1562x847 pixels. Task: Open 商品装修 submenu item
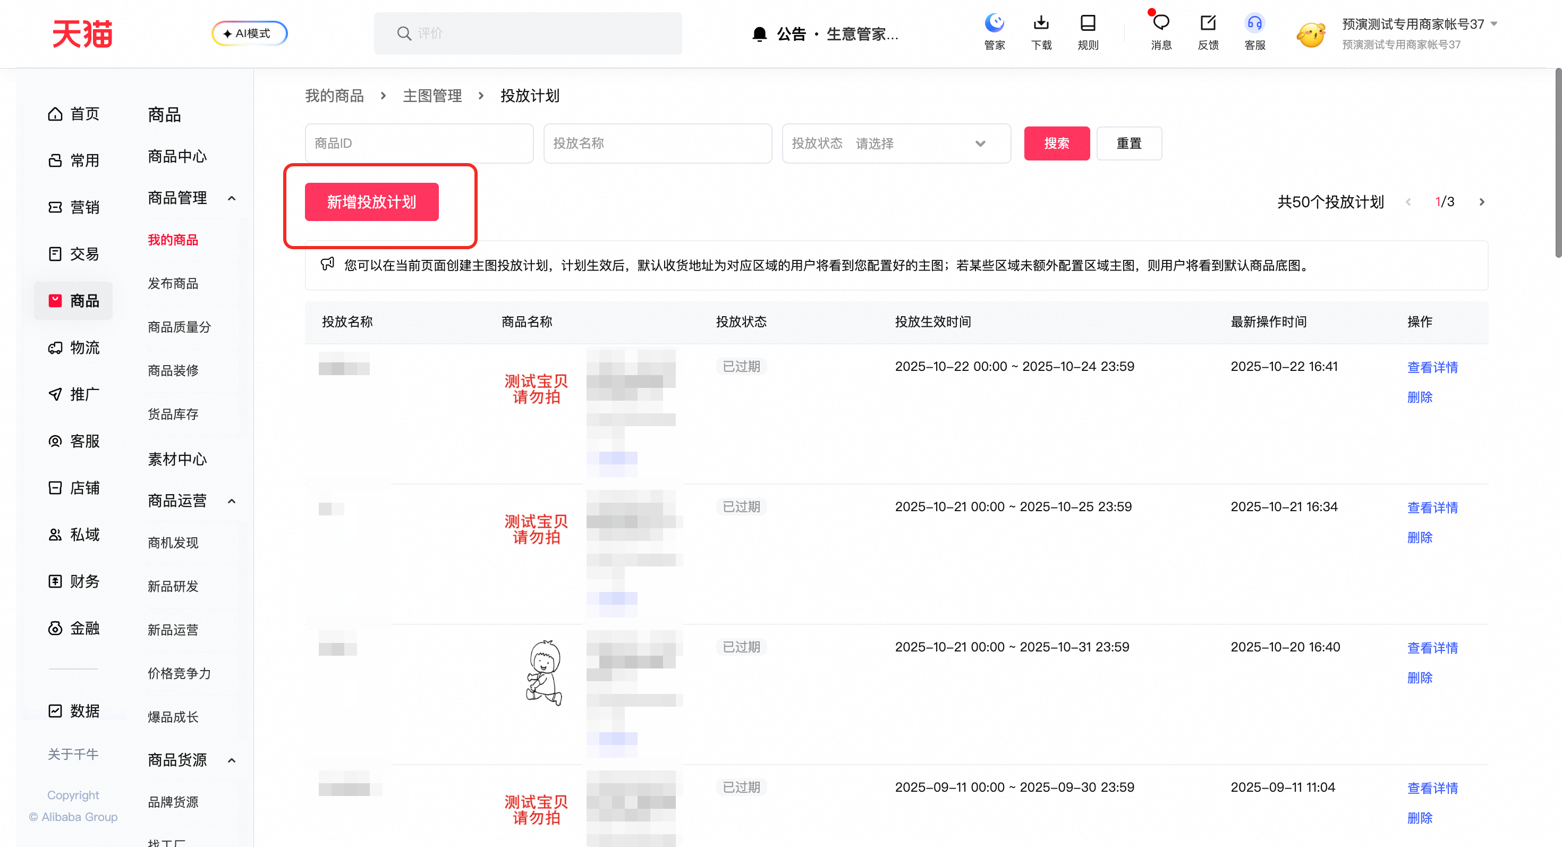tap(173, 370)
